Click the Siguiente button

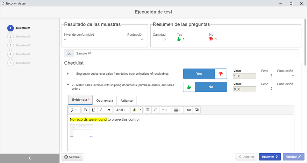pos(270,157)
